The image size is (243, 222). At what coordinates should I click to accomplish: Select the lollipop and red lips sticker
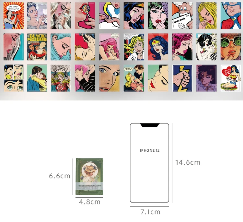point(85,16)
